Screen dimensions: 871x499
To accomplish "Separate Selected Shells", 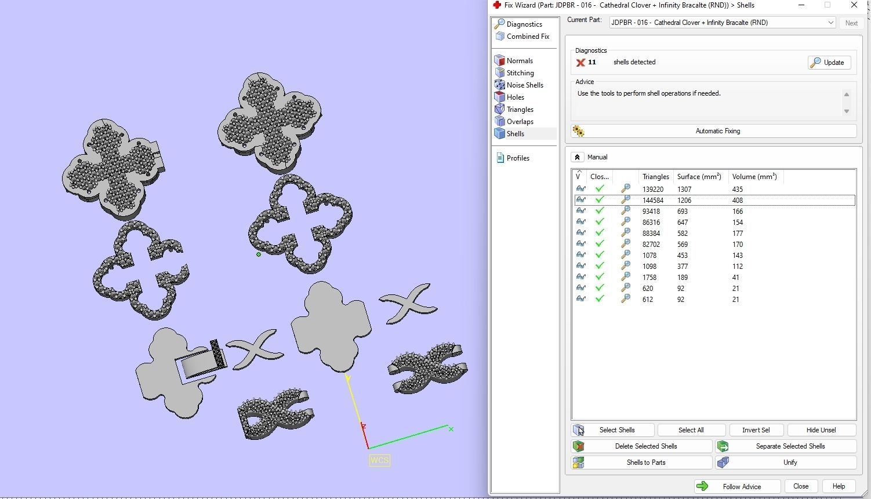I will [x=786, y=446].
